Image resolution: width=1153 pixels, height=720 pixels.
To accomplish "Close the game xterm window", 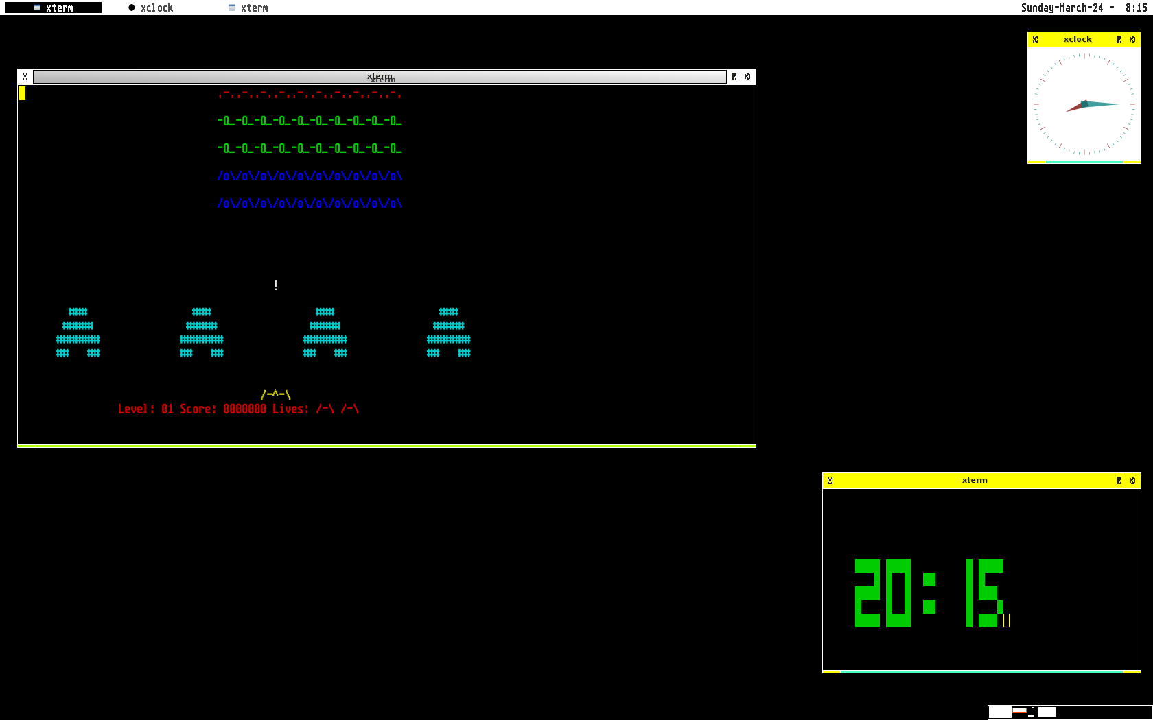I will pos(747,77).
